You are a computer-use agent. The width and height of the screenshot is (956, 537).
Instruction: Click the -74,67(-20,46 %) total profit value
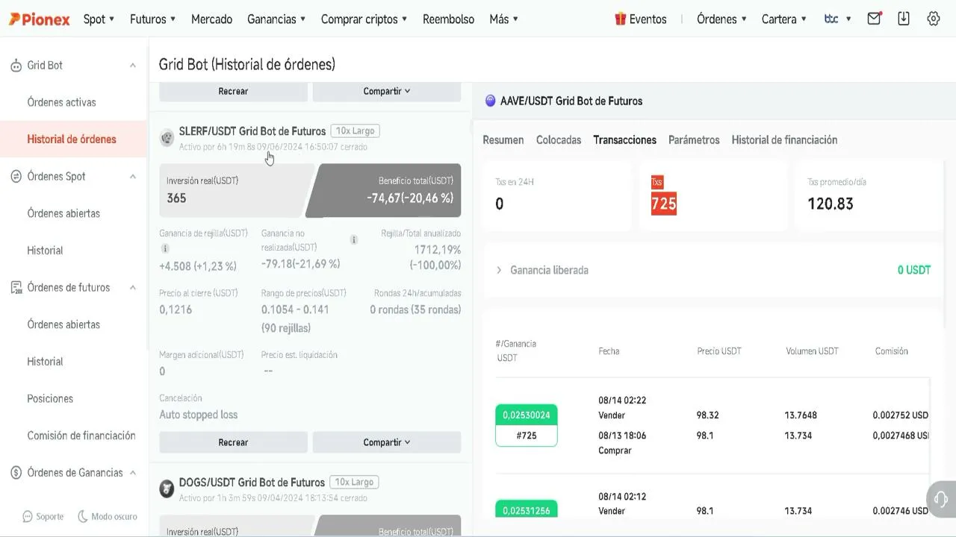click(410, 198)
